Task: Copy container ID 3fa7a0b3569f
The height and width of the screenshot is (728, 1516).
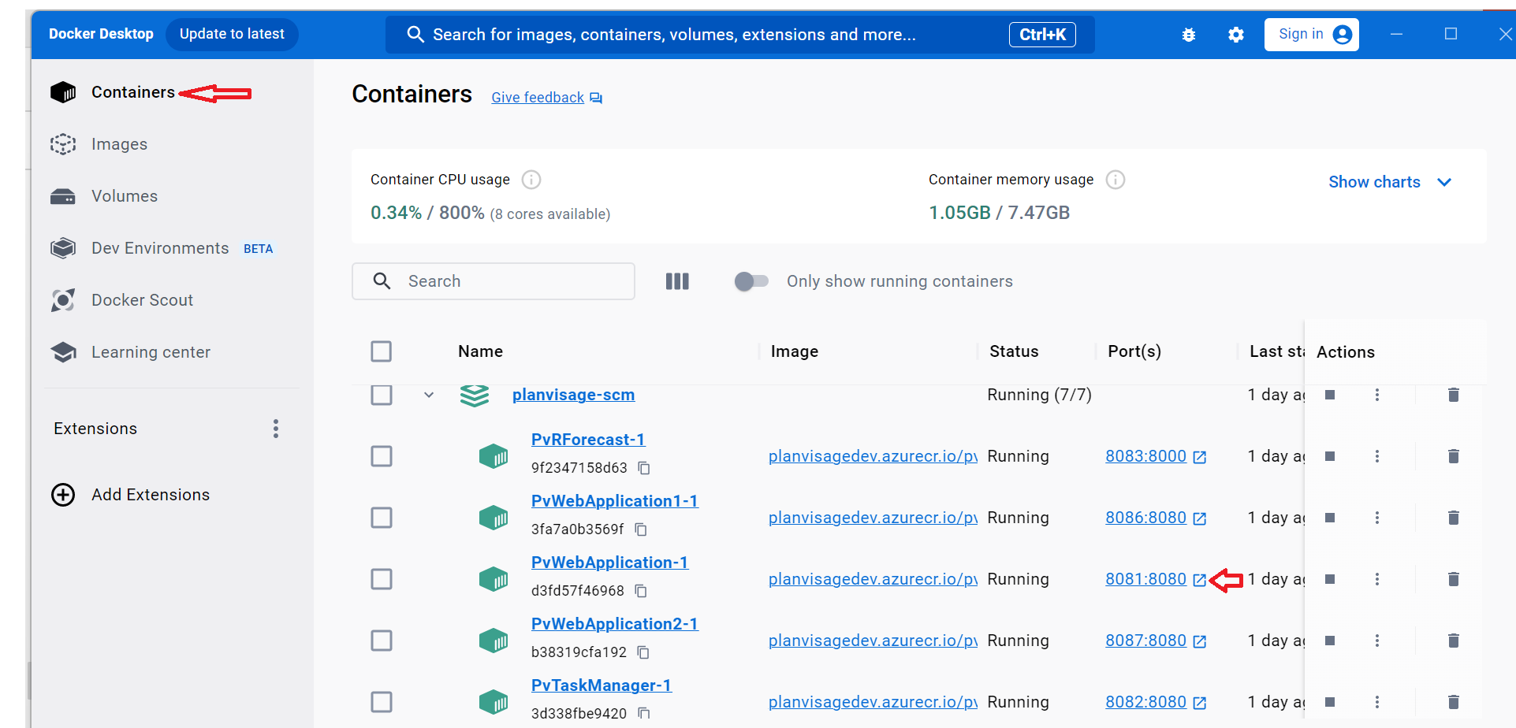Action: point(641,529)
